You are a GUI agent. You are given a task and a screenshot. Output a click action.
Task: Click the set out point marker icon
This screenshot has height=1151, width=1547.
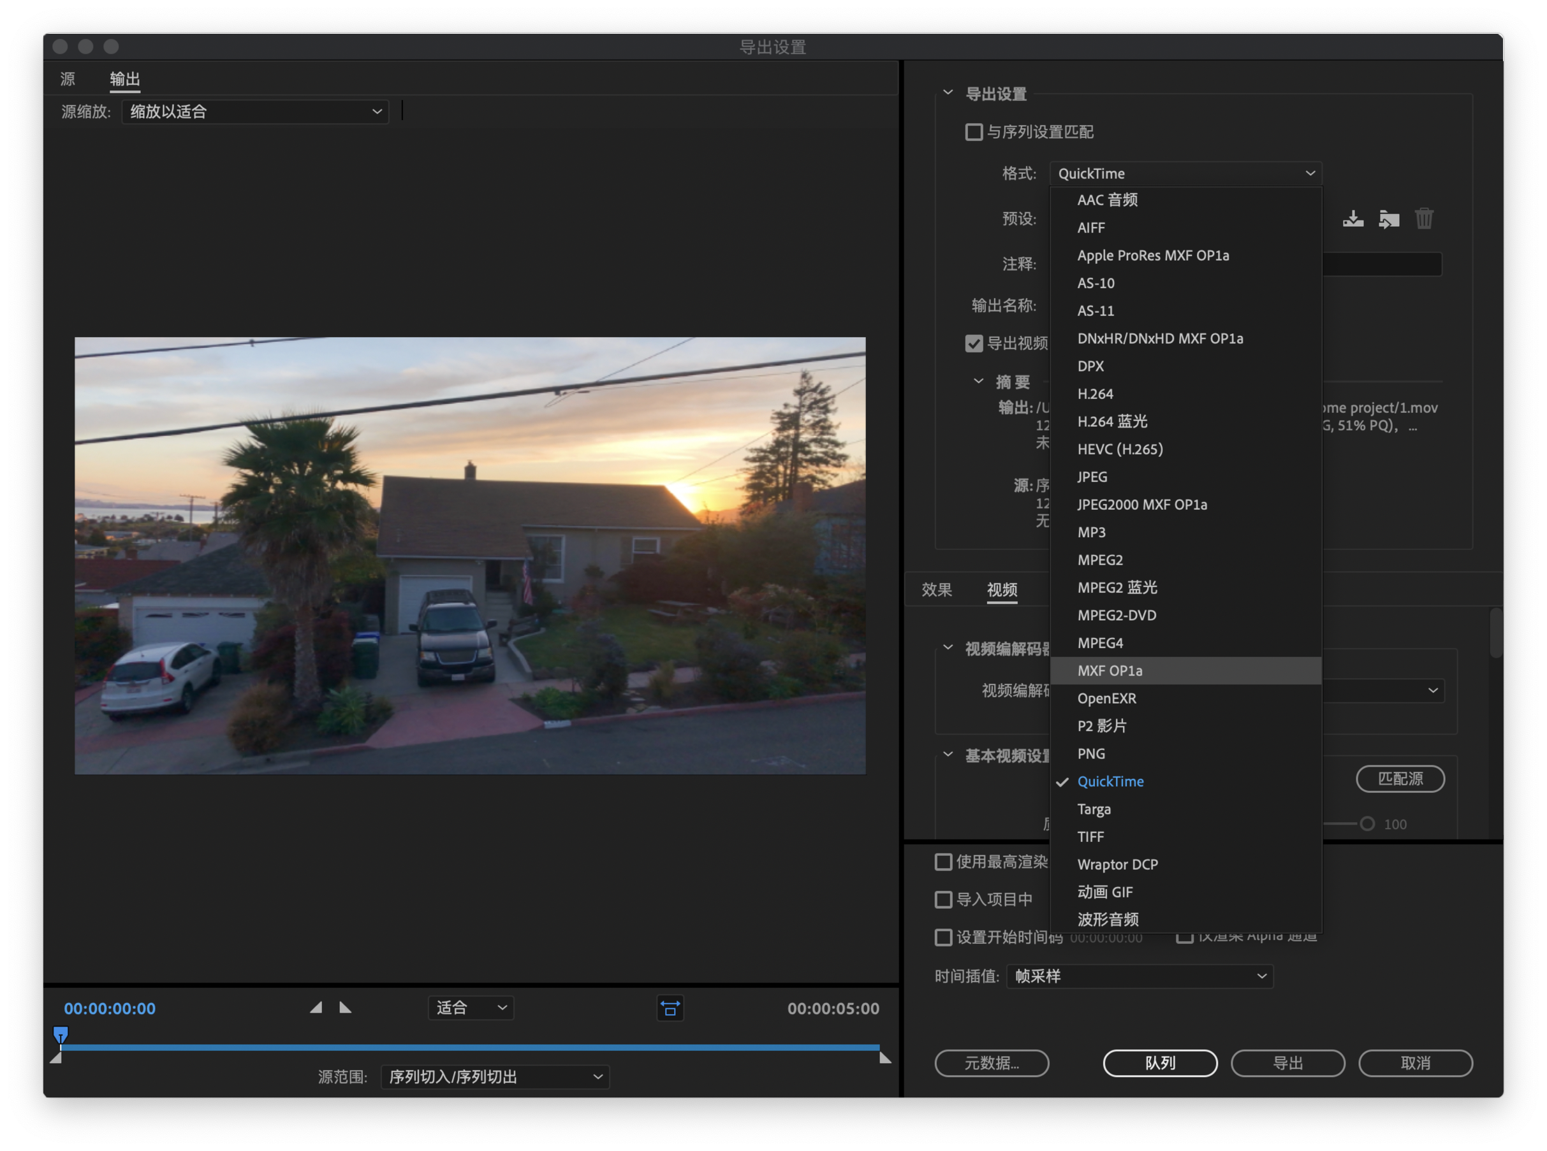(345, 1008)
